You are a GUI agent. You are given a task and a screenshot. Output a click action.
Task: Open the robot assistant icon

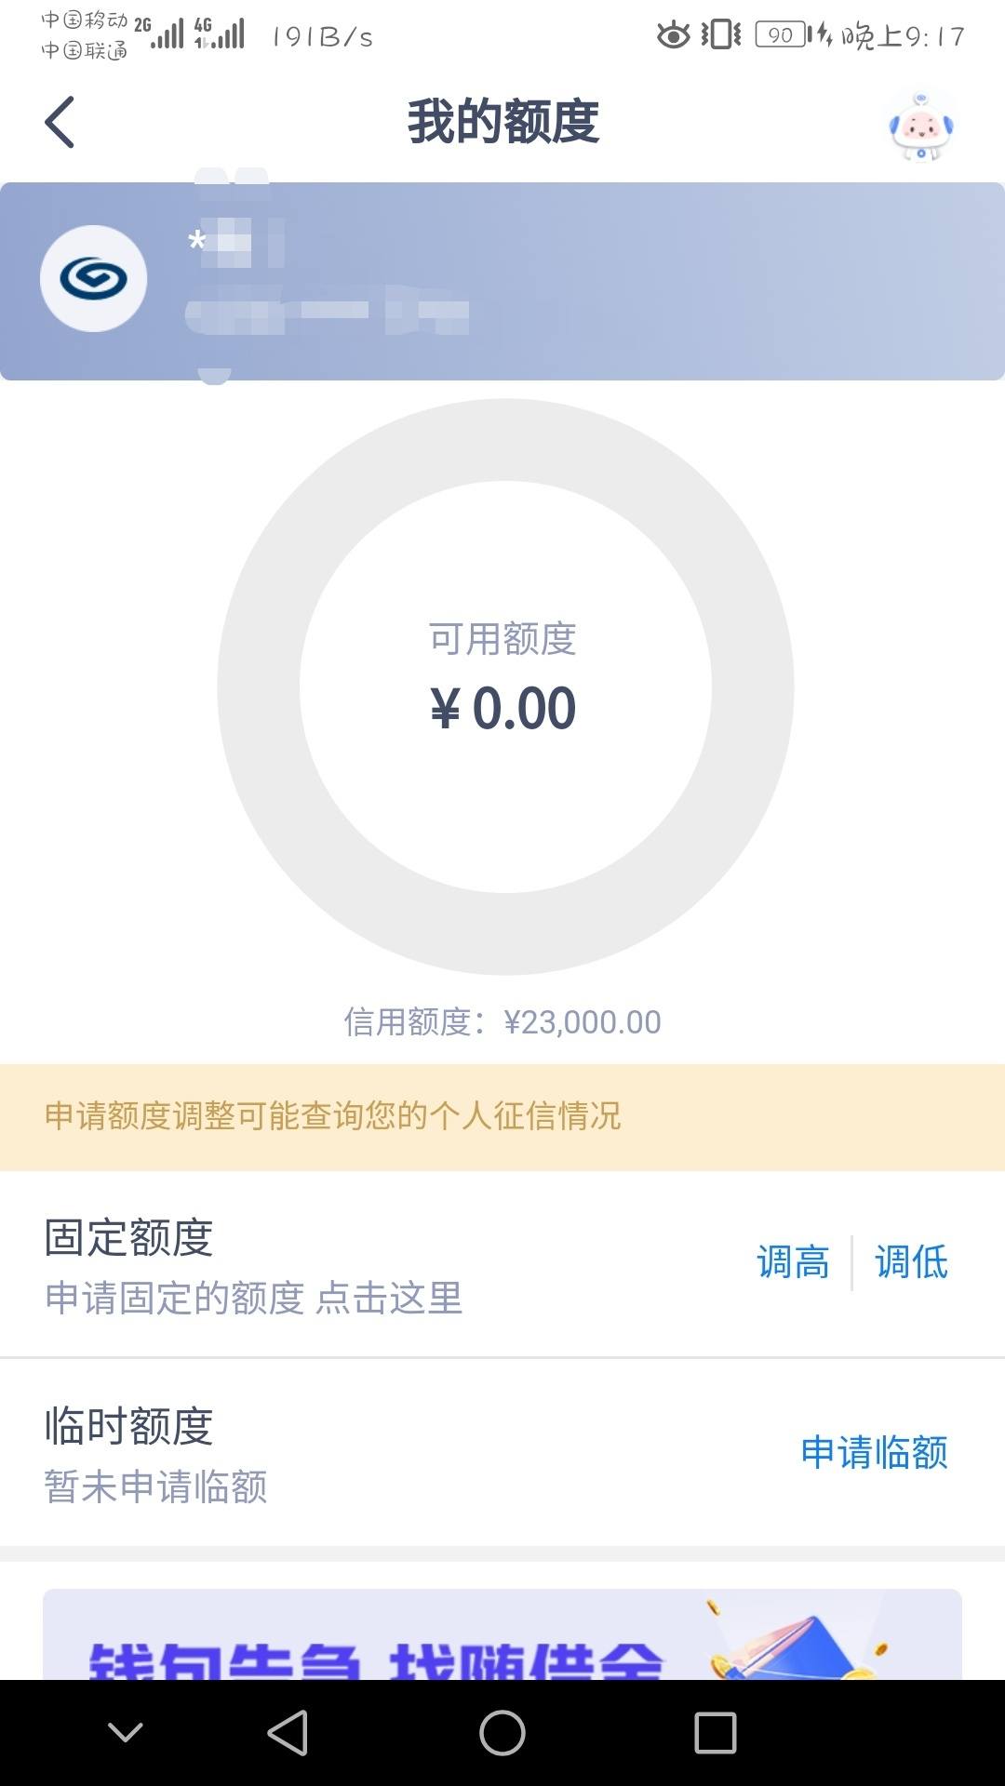click(921, 127)
